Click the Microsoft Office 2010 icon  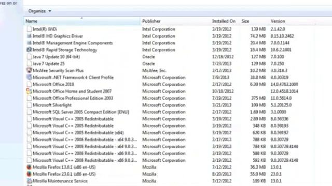click(x=29, y=84)
